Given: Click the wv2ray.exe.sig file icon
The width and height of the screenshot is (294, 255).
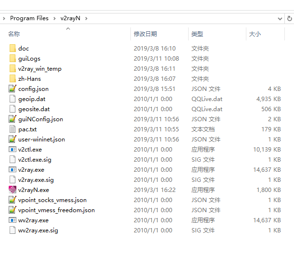Looking at the screenshot, I should 13,230.
